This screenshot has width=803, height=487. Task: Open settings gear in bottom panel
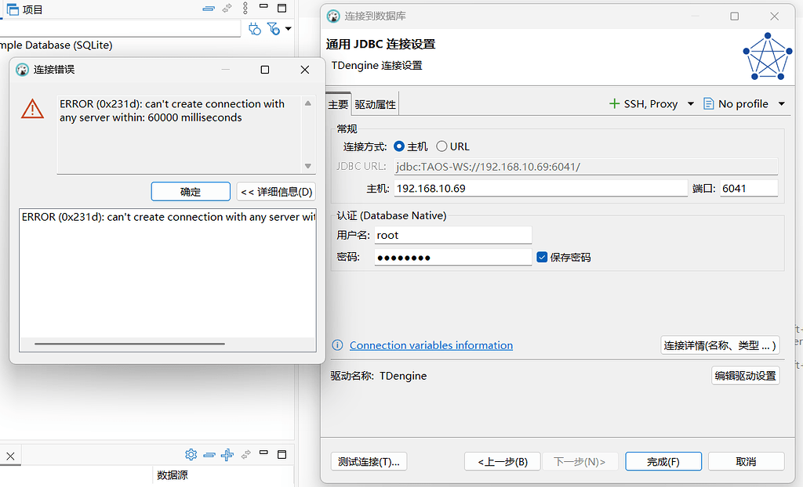[x=191, y=454]
